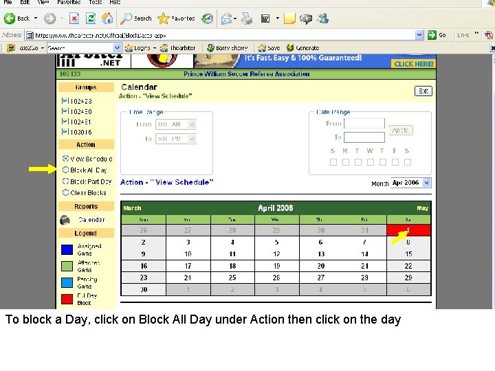Open the Help menu
The height and width of the screenshot is (371, 495).
tap(115, 2)
